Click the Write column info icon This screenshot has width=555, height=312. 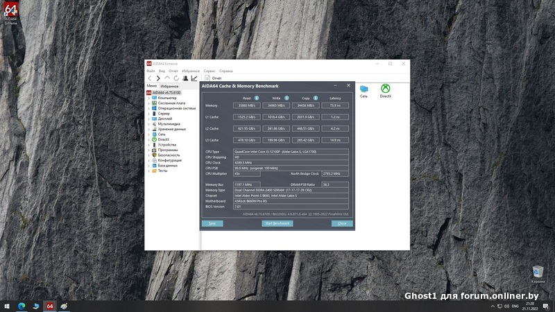287,98
